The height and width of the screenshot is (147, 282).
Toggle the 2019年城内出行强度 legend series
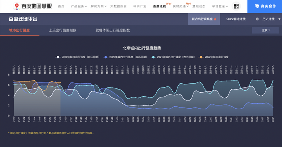click(77, 57)
